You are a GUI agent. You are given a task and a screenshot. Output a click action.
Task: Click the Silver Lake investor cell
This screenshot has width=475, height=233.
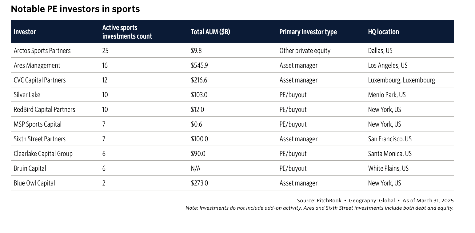pyautogui.click(x=27, y=95)
